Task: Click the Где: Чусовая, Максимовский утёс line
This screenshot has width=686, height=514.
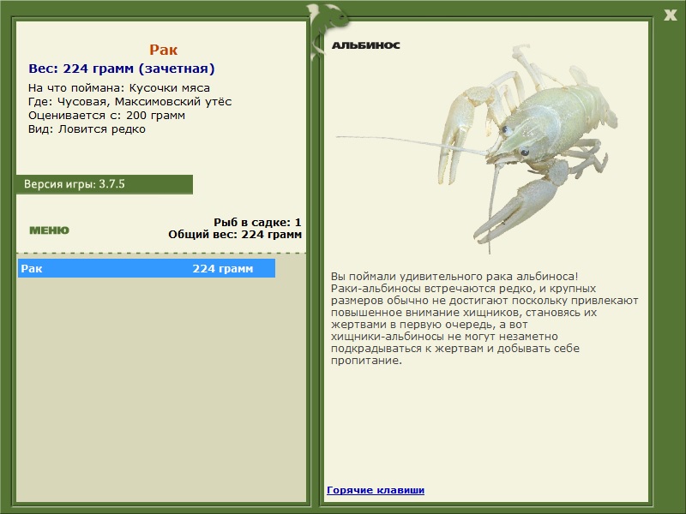Action: (130, 102)
